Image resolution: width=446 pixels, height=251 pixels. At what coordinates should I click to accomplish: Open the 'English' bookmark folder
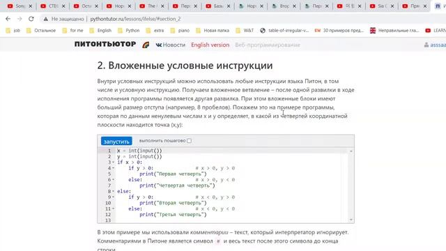pos(100,31)
